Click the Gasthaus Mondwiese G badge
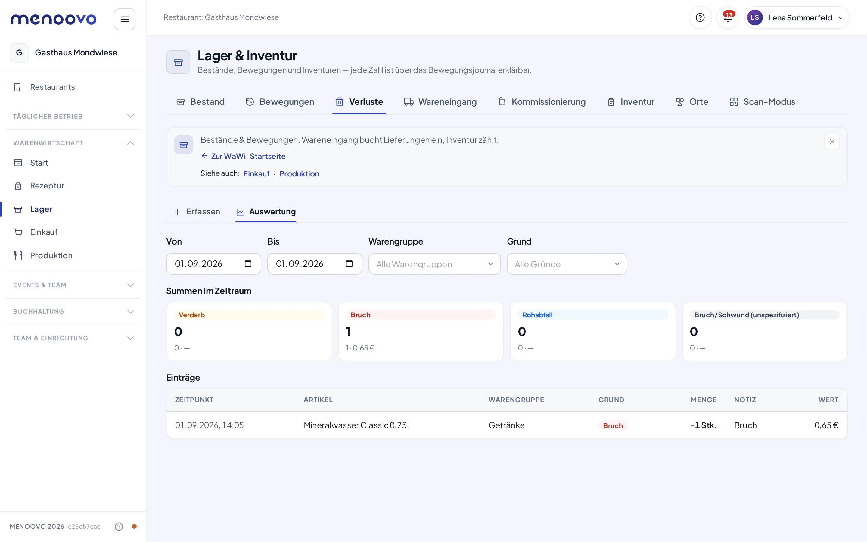This screenshot has height=542, width=867. tap(19, 53)
